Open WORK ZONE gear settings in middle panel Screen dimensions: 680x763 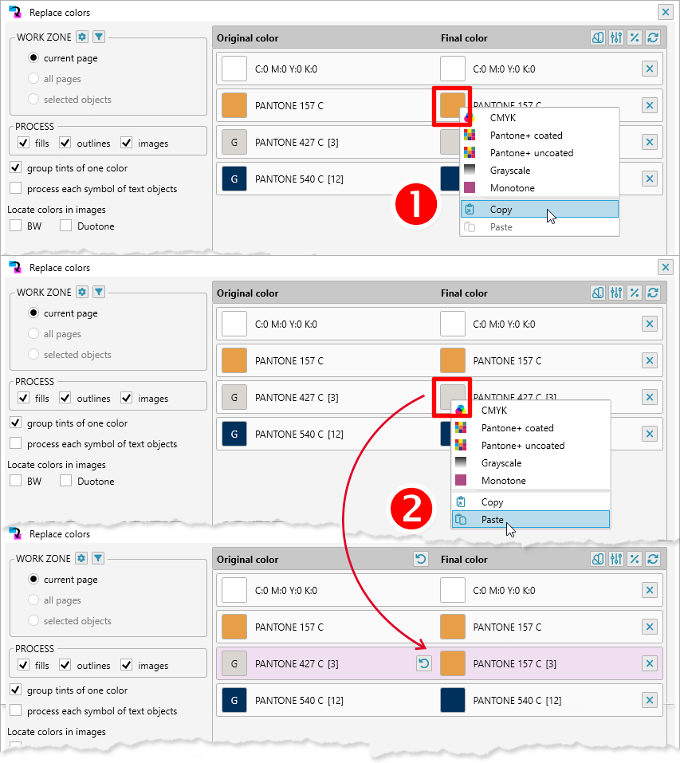(x=82, y=292)
